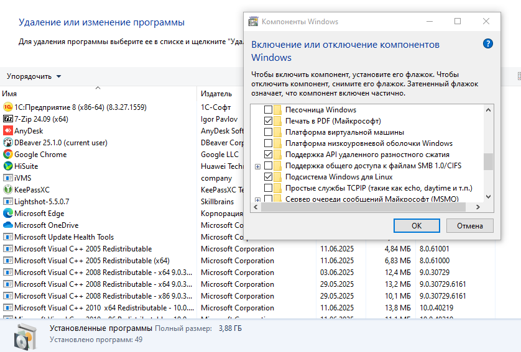Screen dimensions: 521x352
Task: Click the Microsoft Edge icon
Action: click(x=8, y=213)
